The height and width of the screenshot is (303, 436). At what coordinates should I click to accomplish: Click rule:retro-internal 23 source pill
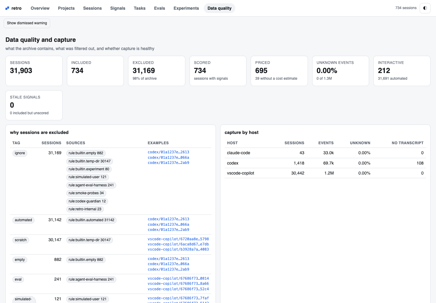[85, 209]
